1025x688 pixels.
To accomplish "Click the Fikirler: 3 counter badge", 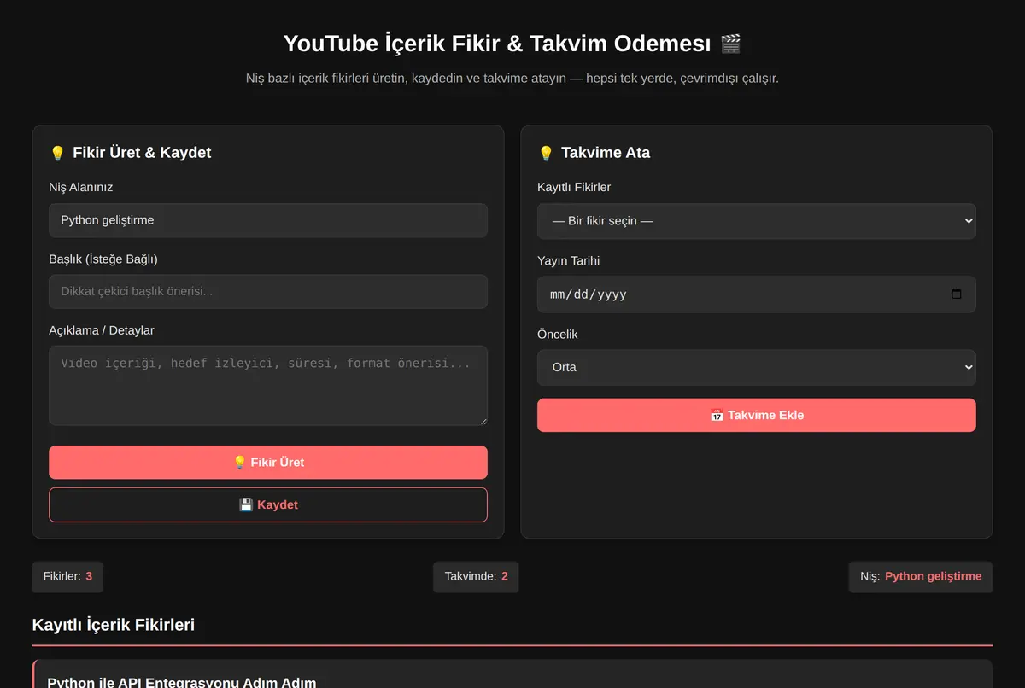I will click(x=67, y=576).
